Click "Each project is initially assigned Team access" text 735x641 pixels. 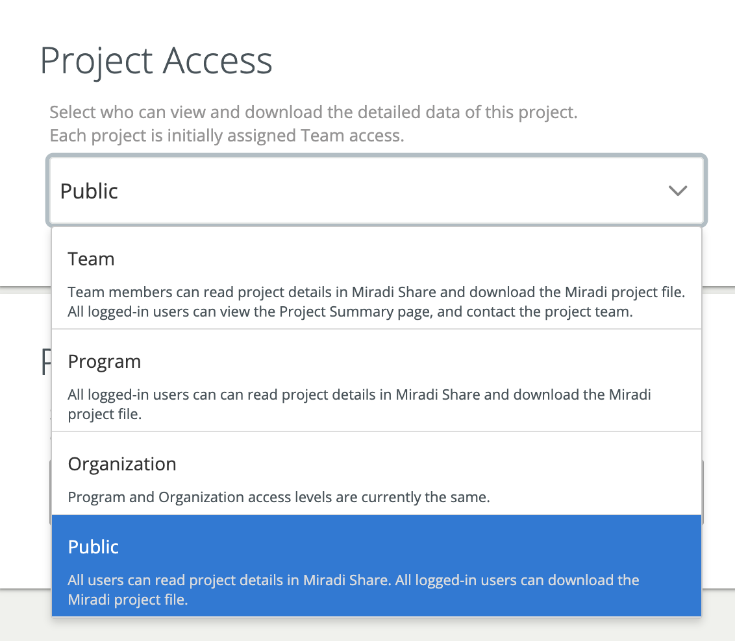[227, 136]
